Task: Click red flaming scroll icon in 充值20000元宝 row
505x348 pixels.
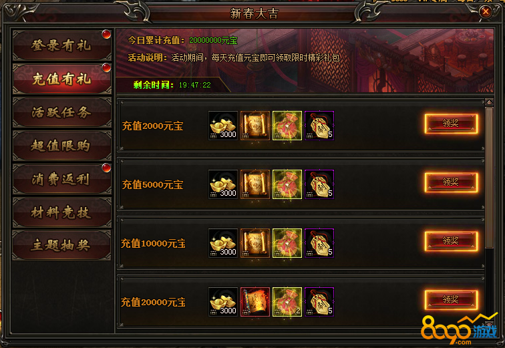Action: [255, 302]
